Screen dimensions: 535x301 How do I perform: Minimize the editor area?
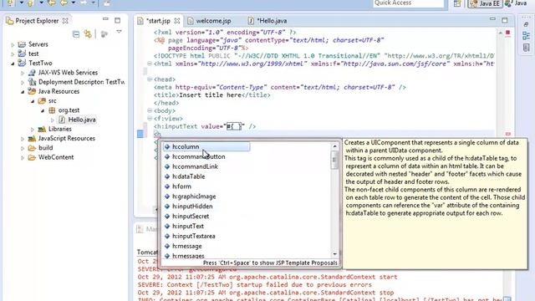(492, 19)
